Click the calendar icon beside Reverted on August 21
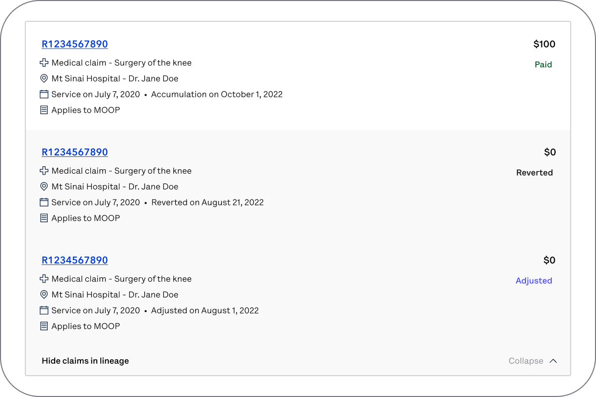This screenshot has width=596, height=397. click(44, 202)
